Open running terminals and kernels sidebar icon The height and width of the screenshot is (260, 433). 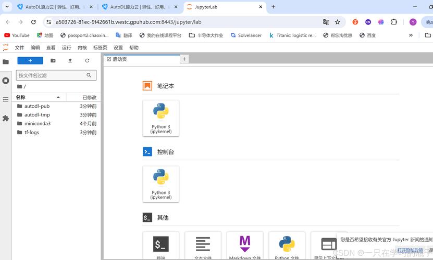(x=6, y=81)
